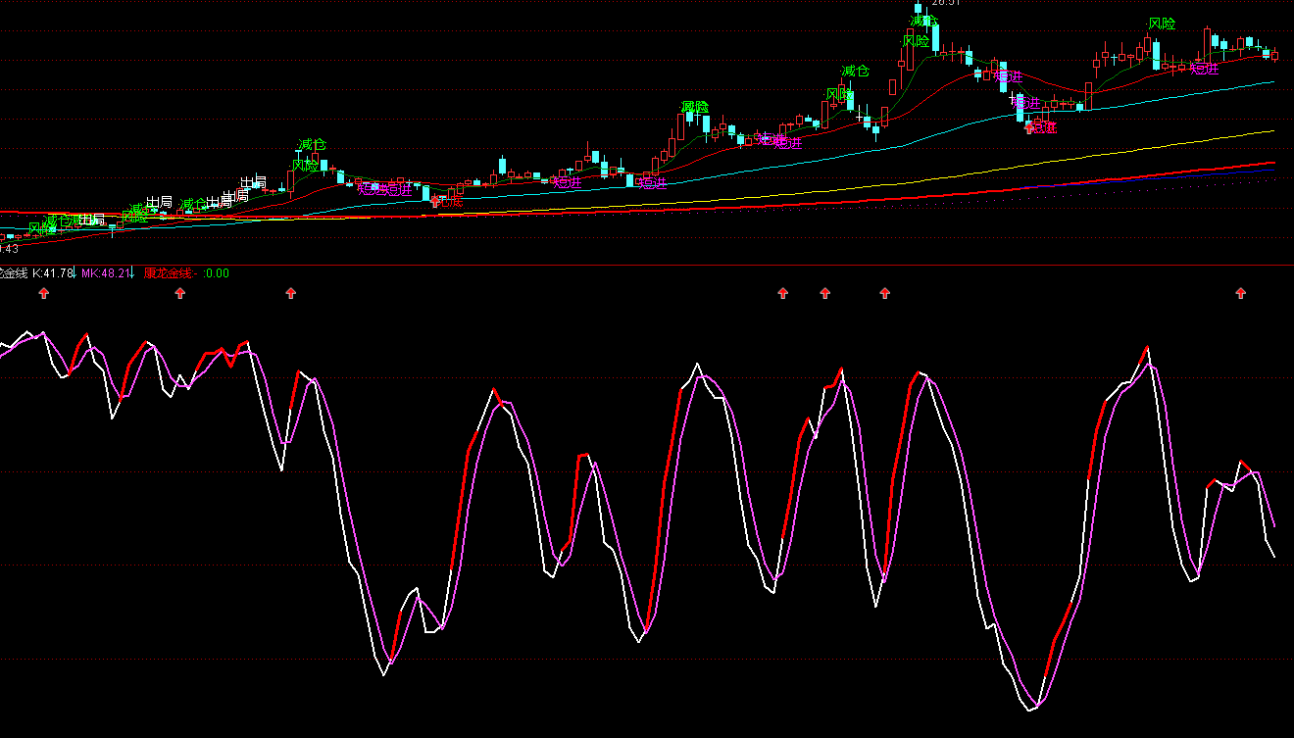Select the second red arrow from the right
This screenshot has height=738, width=1294.
coord(885,292)
